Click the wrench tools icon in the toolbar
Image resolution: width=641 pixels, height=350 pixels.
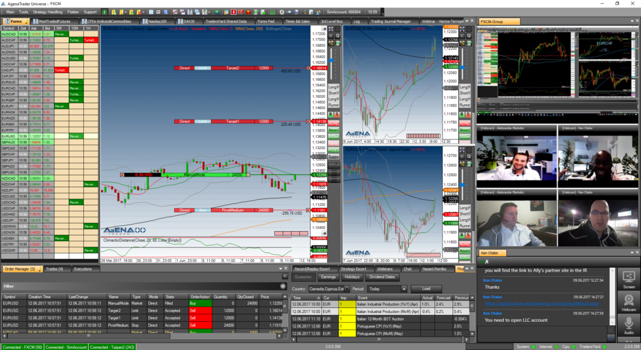[304, 12]
